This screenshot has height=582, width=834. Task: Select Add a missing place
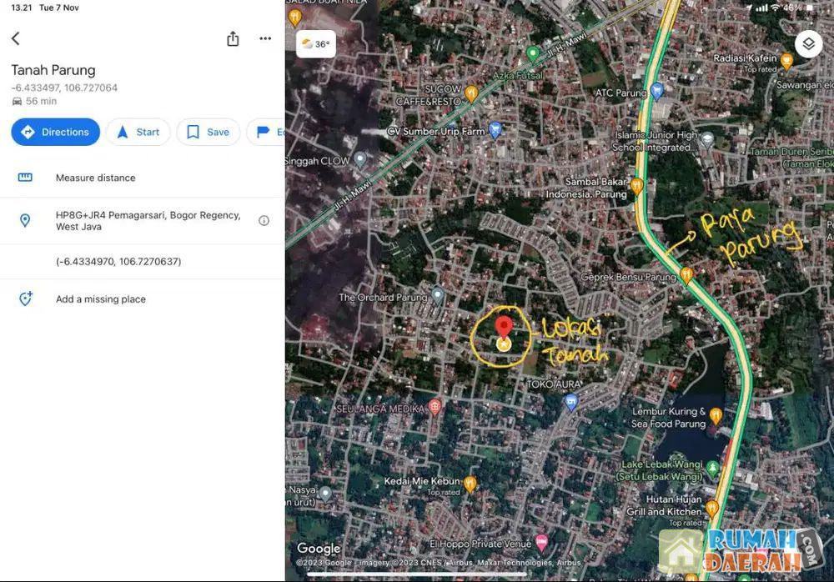[100, 299]
